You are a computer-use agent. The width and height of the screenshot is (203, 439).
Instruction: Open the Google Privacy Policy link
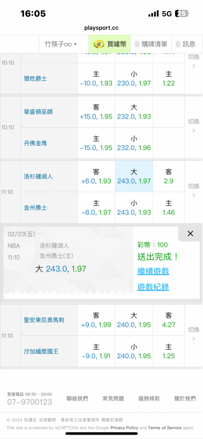(x=124, y=428)
